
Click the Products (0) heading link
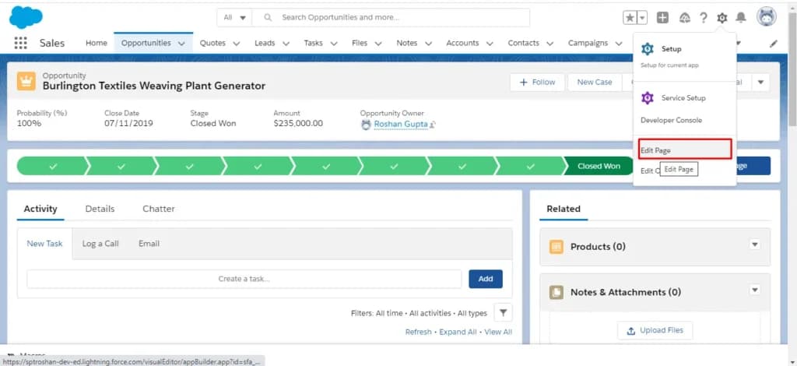[598, 247]
